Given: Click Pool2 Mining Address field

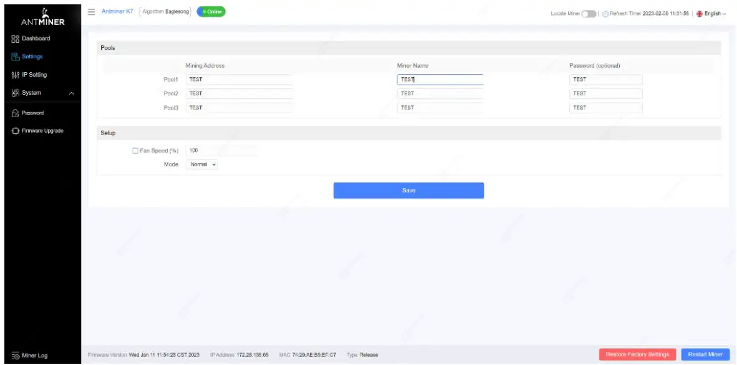Looking at the screenshot, I should [x=239, y=93].
